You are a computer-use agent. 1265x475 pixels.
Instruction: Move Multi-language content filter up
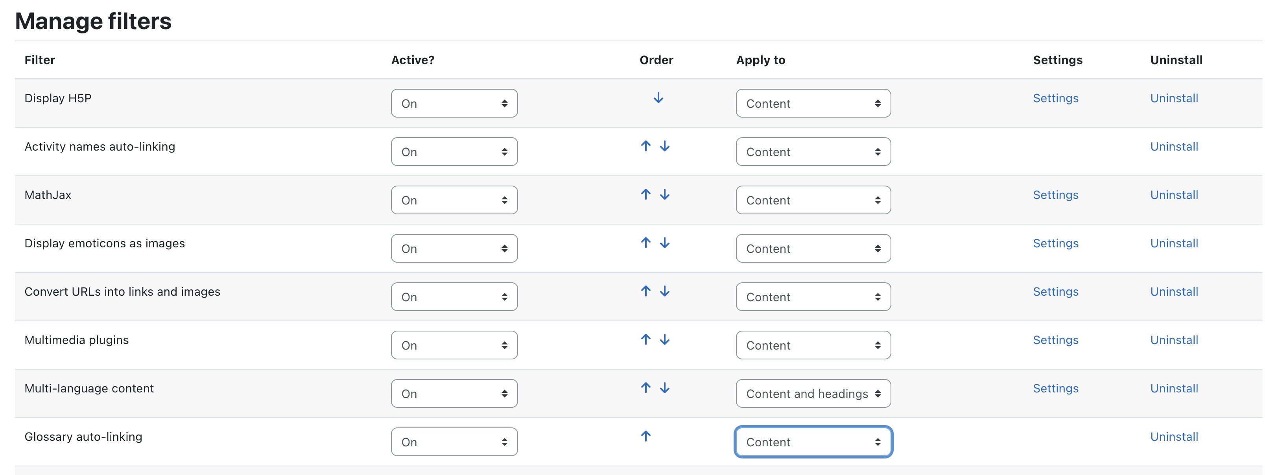[x=646, y=388]
